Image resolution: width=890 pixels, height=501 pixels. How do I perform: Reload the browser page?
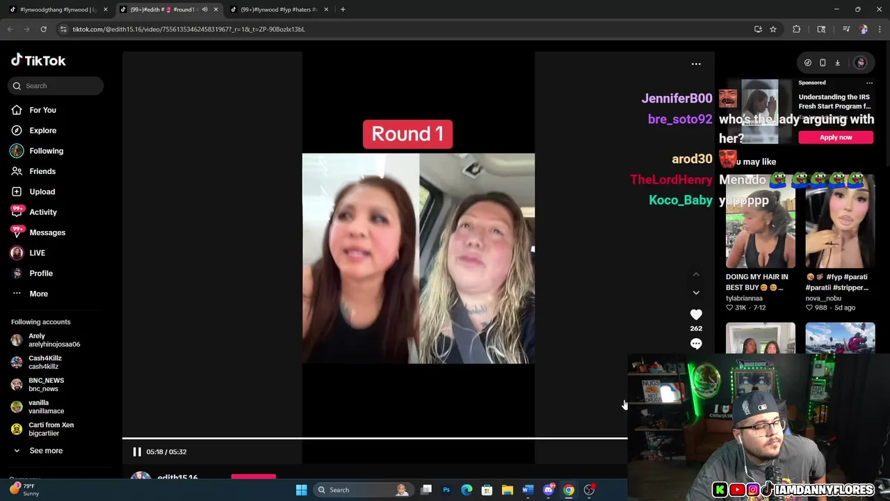43,29
